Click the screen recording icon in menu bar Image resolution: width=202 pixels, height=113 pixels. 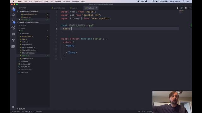pyautogui.click(x=139, y=1)
